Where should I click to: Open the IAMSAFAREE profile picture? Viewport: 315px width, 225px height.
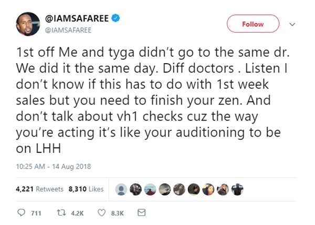(x=27, y=24)
